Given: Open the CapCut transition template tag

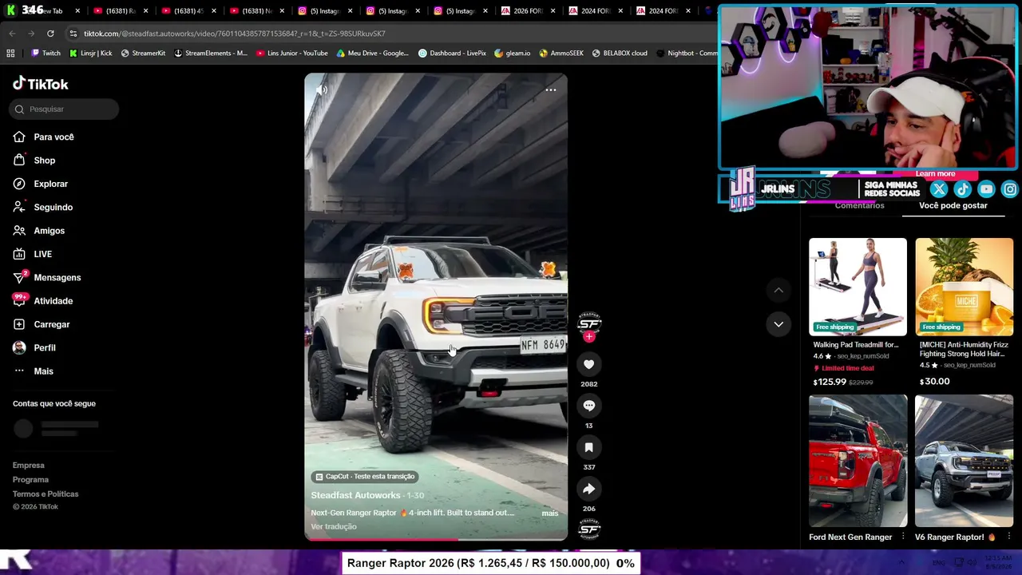Looking at the screenshot, I should click(x=365, y=477).
